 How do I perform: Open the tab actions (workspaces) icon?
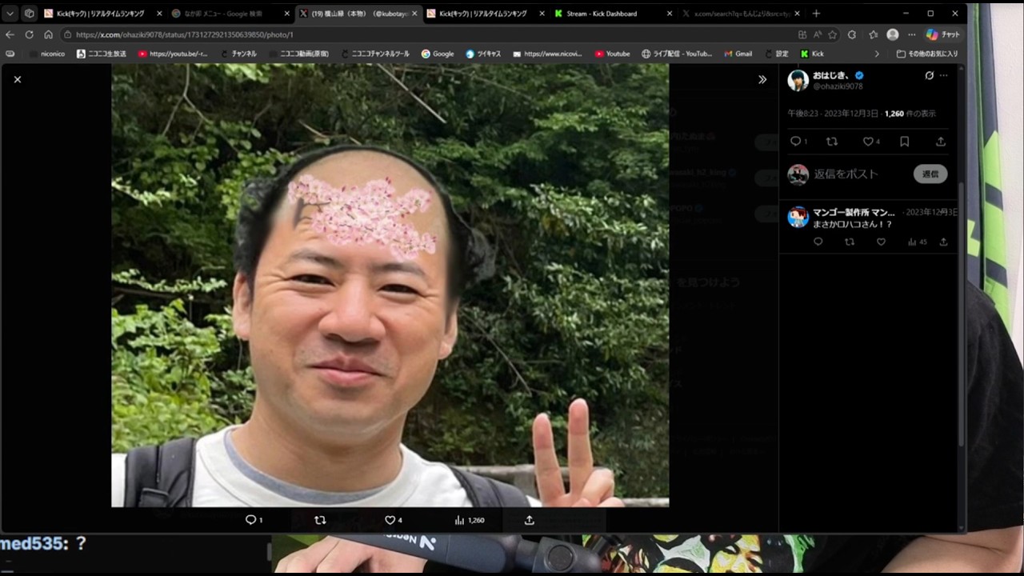pyautogui.click(x=29, y=14)
